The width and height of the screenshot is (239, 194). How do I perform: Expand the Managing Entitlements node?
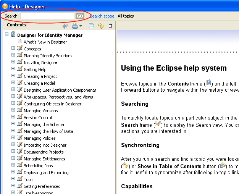coord(13,158)
